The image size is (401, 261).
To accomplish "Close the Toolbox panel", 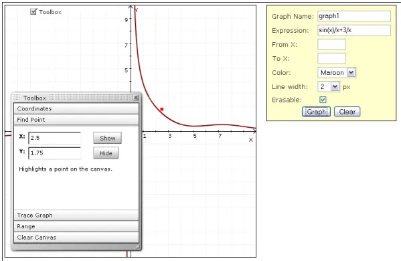I will 136,98.
